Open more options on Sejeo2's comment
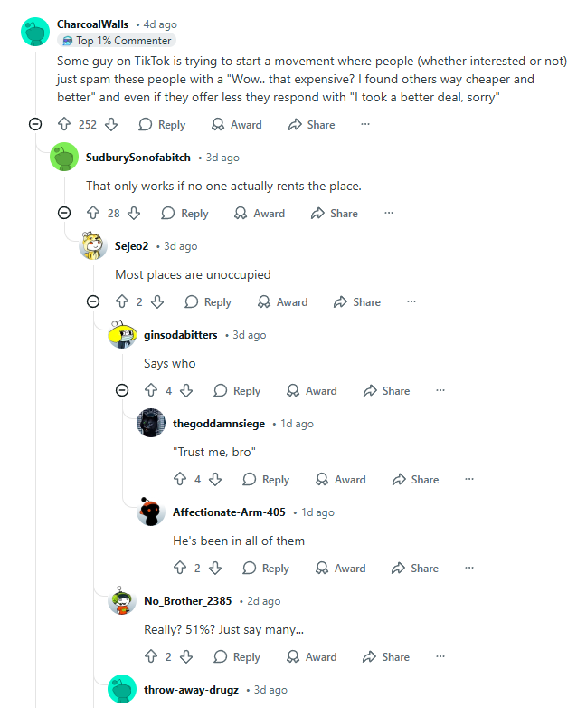The image size is (577, 708). [411, 301]
